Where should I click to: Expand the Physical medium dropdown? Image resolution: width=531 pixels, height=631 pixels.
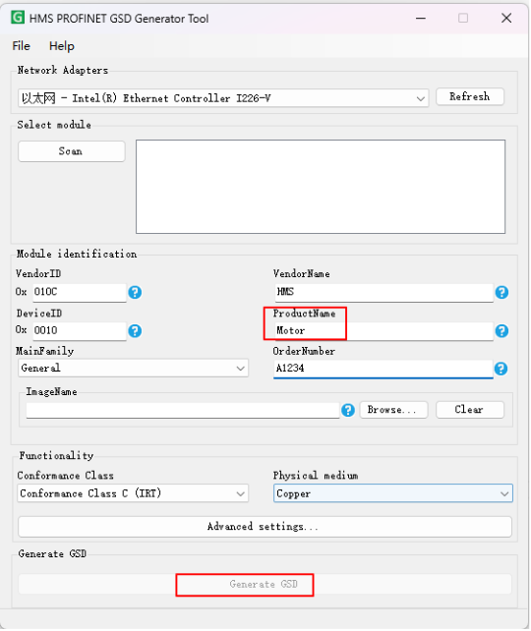393,493
